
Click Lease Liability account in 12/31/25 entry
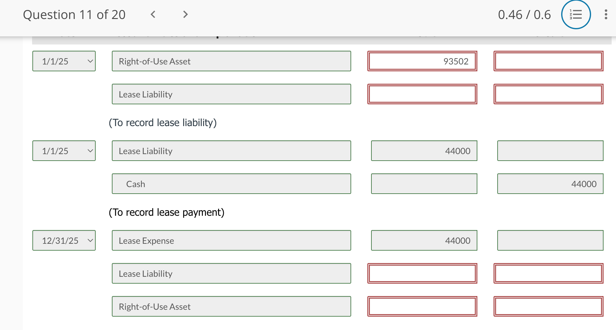pos(232,273)
